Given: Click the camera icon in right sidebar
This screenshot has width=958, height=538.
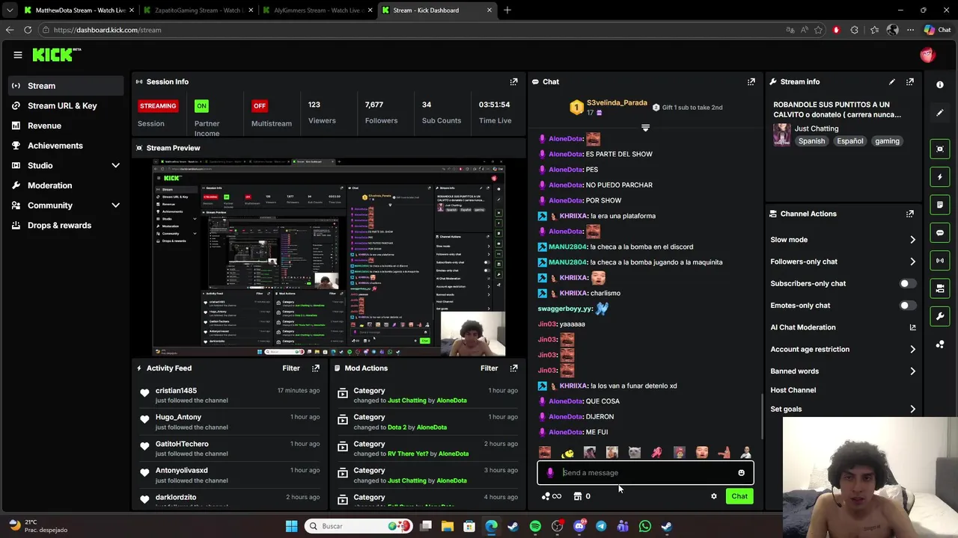Looking at the screenshot, I should (940, 288).
